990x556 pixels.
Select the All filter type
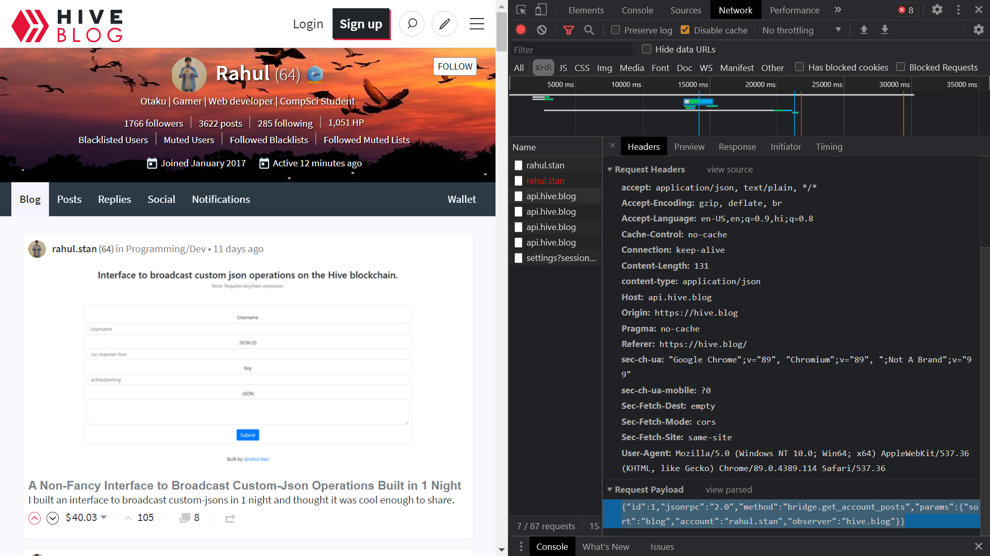pyautogui.click(x=519, y=67)
